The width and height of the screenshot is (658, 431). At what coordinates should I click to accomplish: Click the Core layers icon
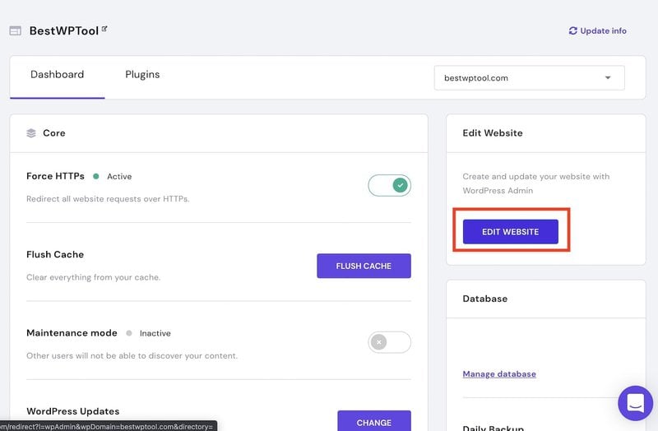tap(31, 133)
